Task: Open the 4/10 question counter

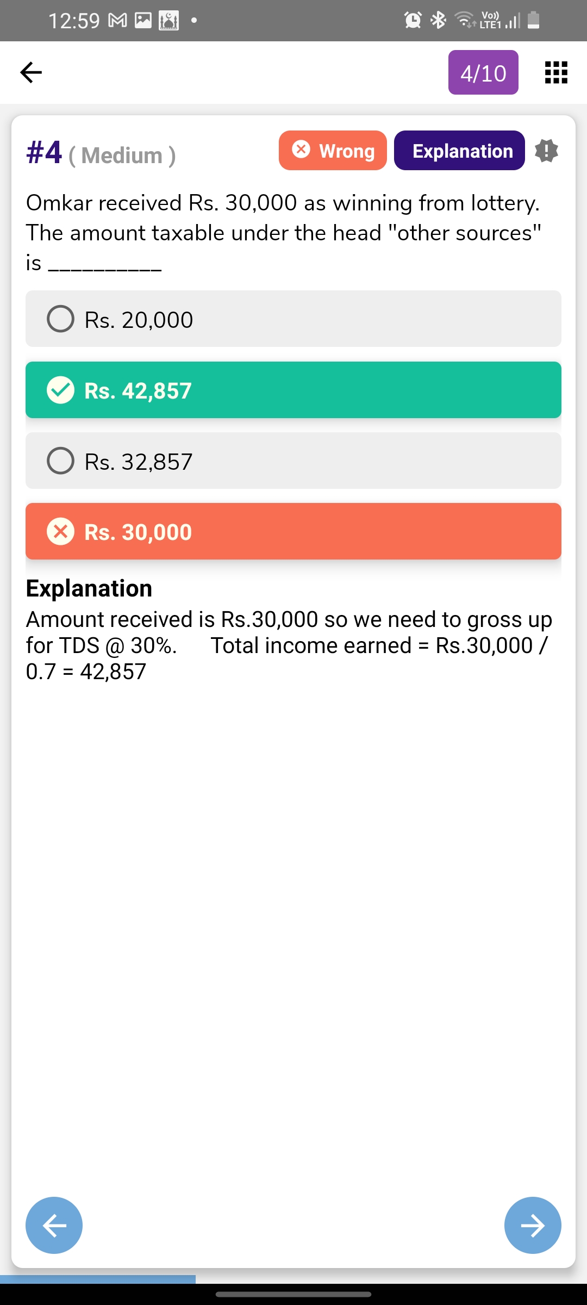Action: [483, 72]
